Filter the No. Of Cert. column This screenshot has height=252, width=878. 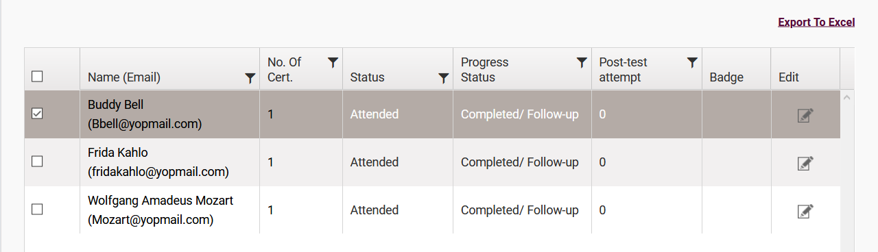(x=333, y=62)
